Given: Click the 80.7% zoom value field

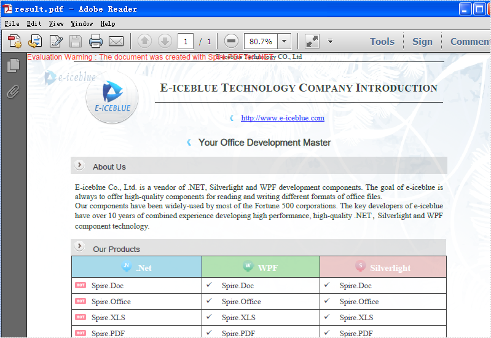Looking at the screenshot, I should 261,41.
